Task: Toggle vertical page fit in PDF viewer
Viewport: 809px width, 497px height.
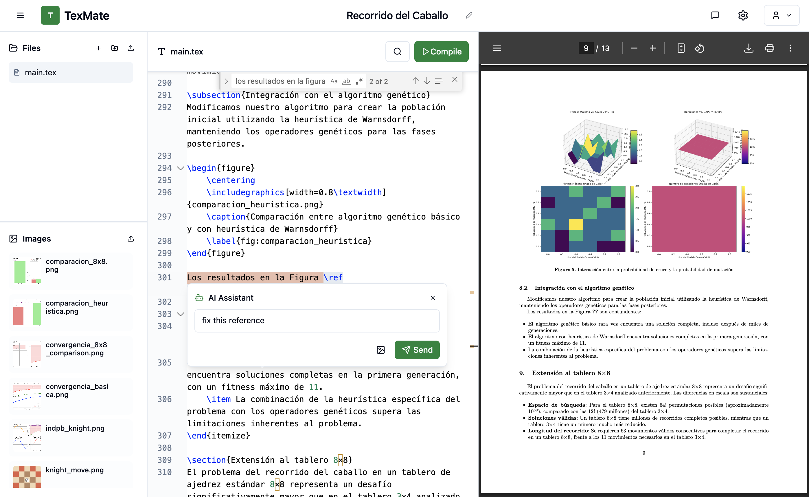Action: [x=681, y=48]
